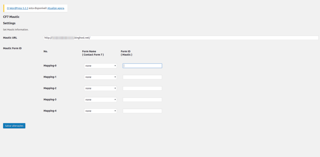Click the Mapping-1 row label
This screenshot has width=320, height=157.
pos(50,77)
